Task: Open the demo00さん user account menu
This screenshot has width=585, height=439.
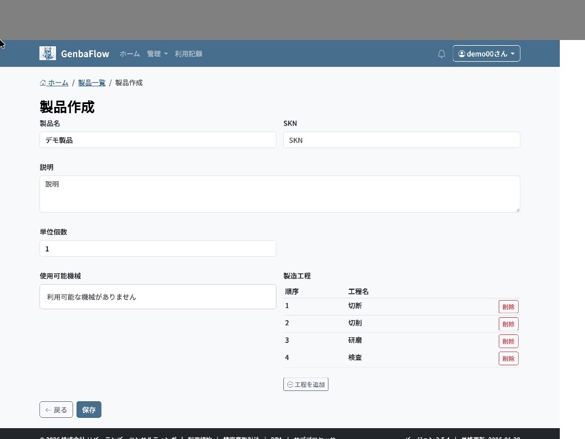Action: pos(486,54)
